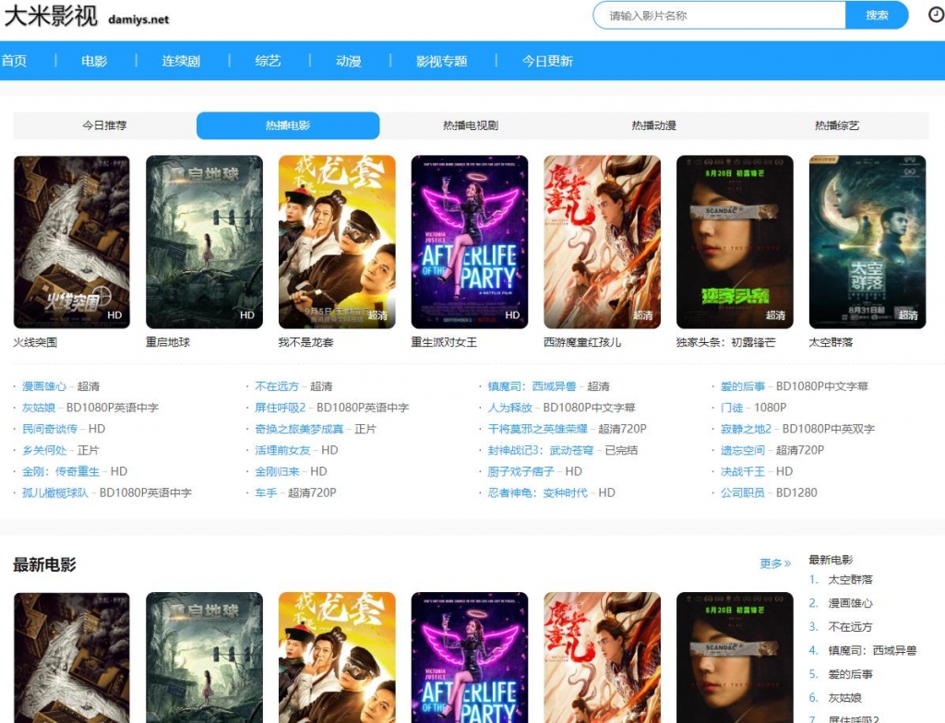The height and width of the screenshot is (723, 945).
Task: Open the 西游魔童红孩儿 poster under 最新电影
Action: point(602,658)
